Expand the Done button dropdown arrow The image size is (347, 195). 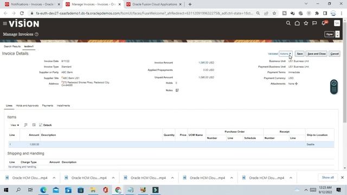tap(337, 34)
